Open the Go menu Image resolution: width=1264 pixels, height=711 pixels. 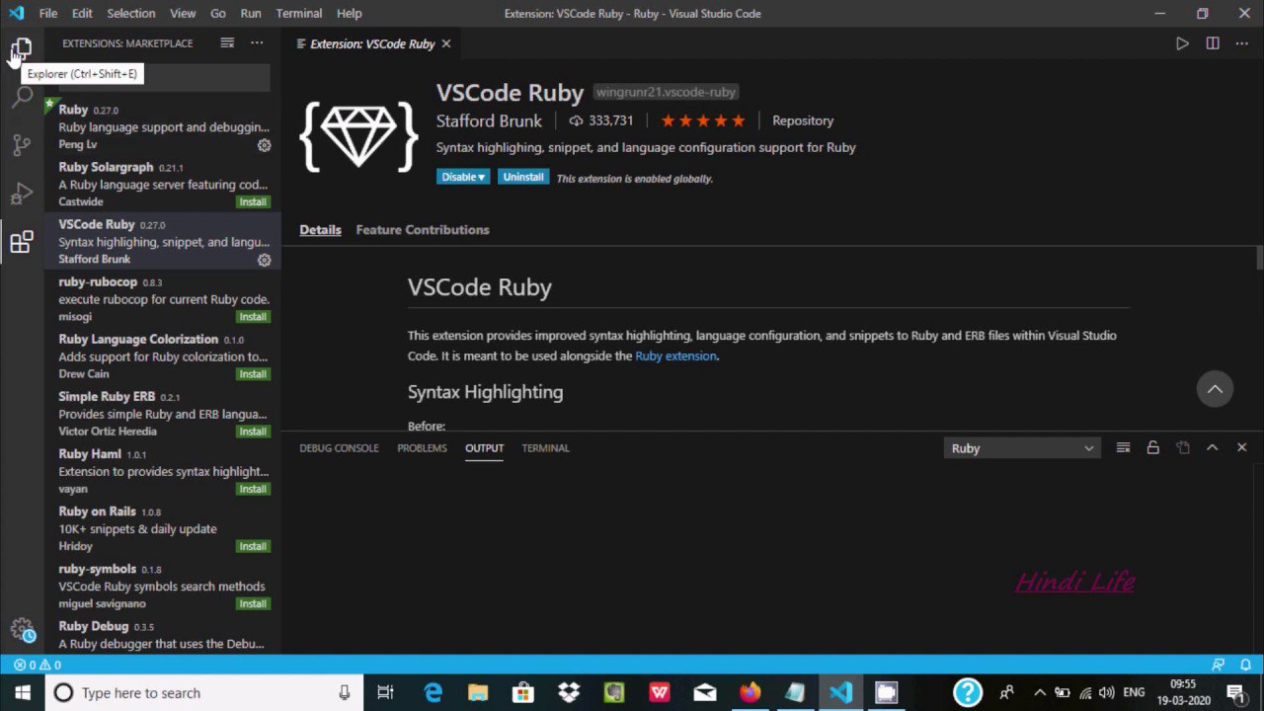[218, 13]
